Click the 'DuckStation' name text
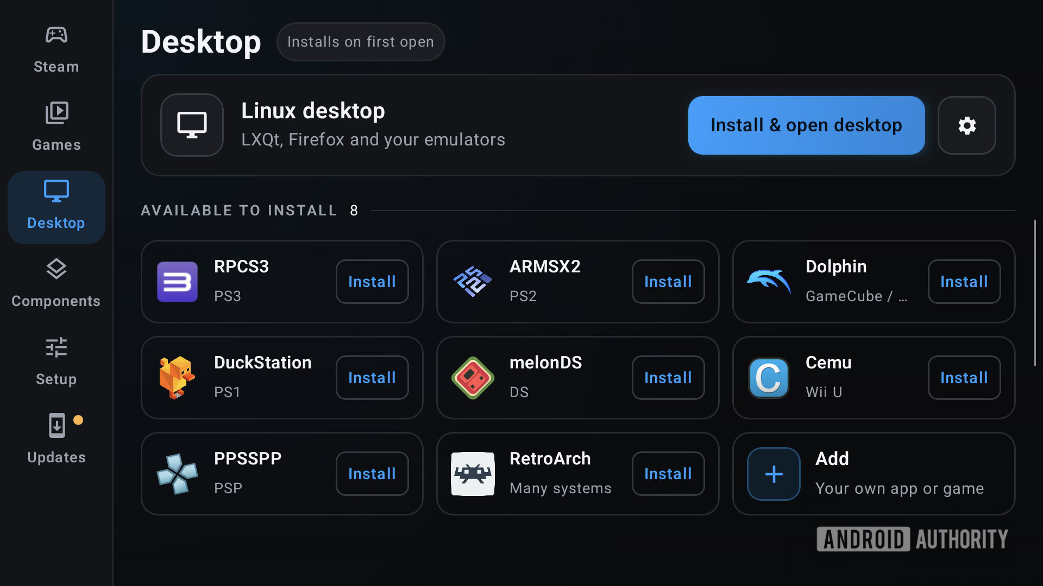This screenshot has width=1043, height=586. click(263, 362)
